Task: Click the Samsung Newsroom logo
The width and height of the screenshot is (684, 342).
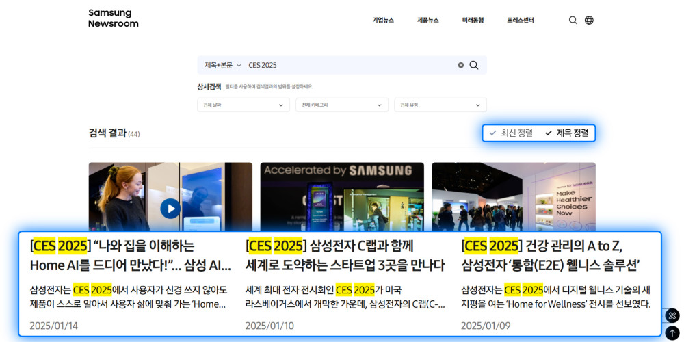Action: [113, 18]
